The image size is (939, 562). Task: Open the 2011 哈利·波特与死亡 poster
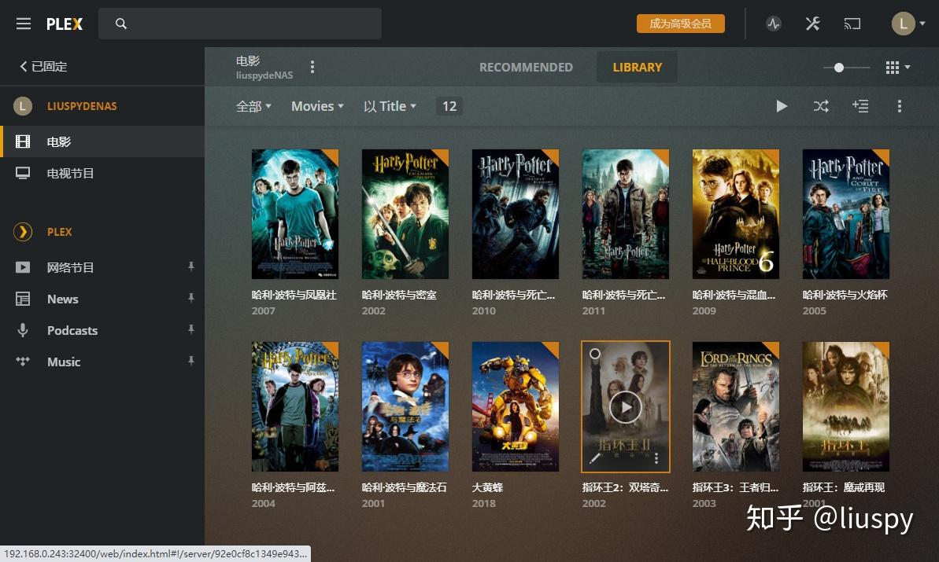(x=626, y=214)
